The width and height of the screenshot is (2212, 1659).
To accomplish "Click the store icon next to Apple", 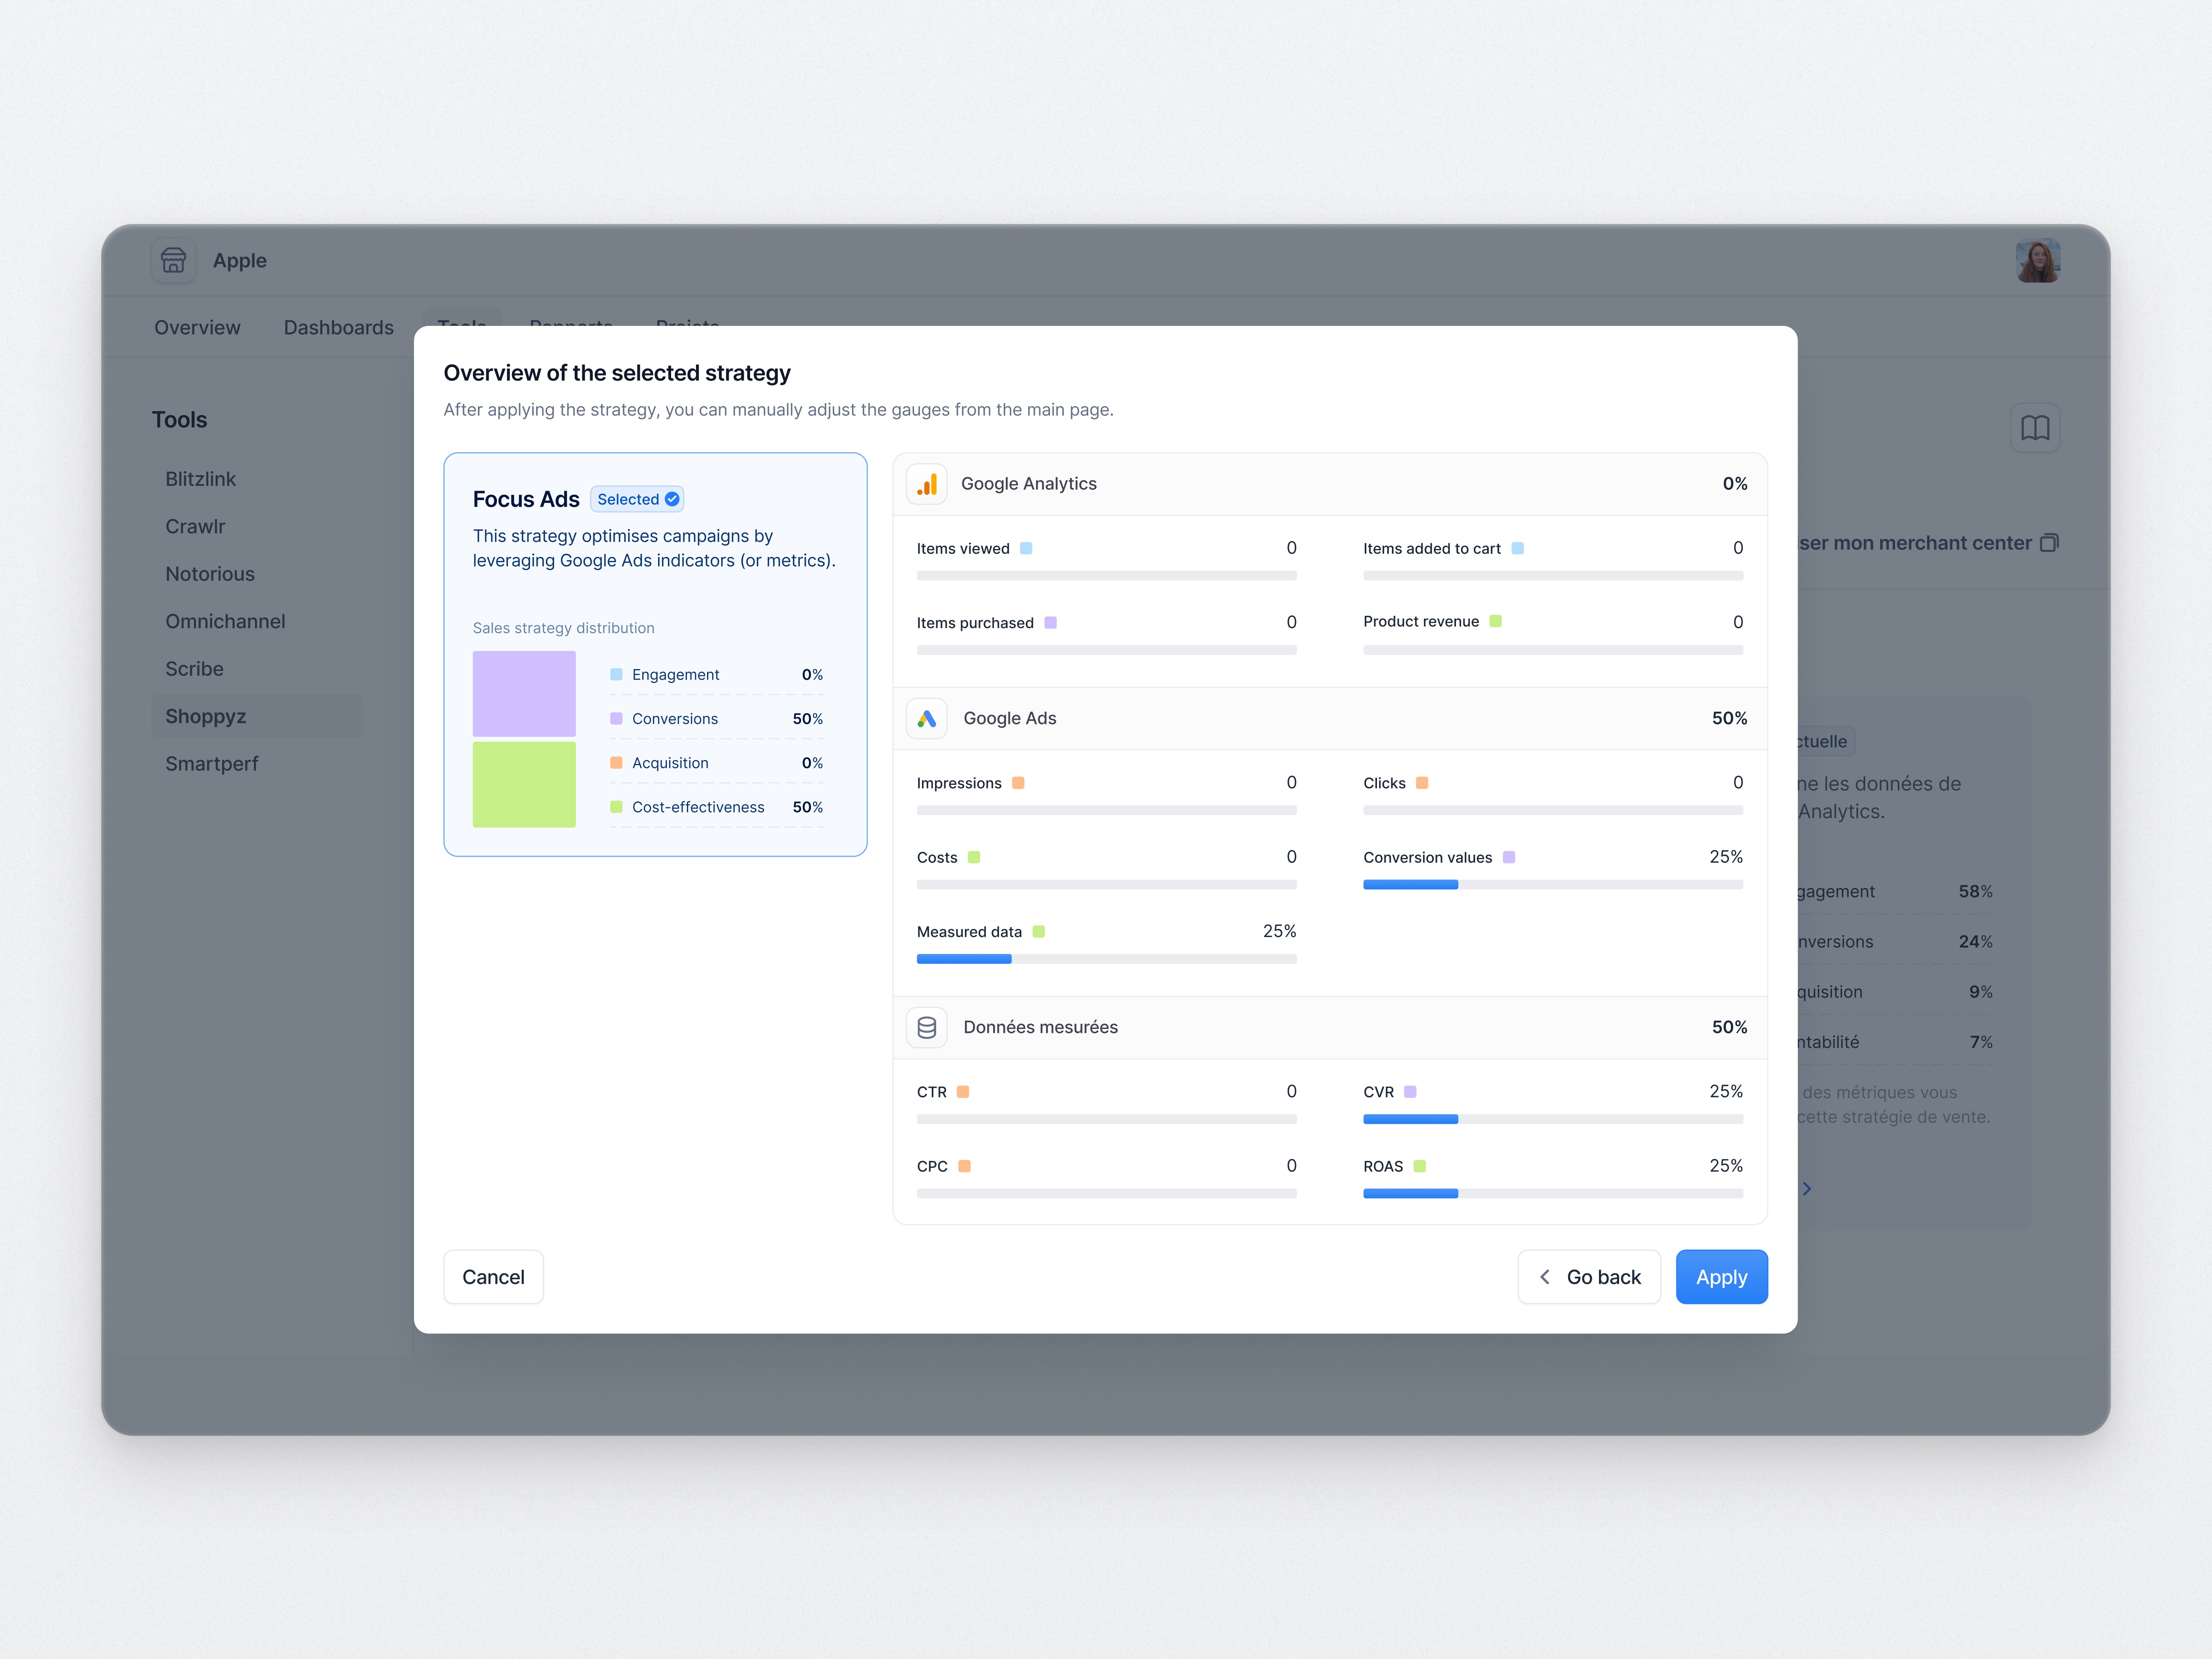I will [x=173, y=261].
